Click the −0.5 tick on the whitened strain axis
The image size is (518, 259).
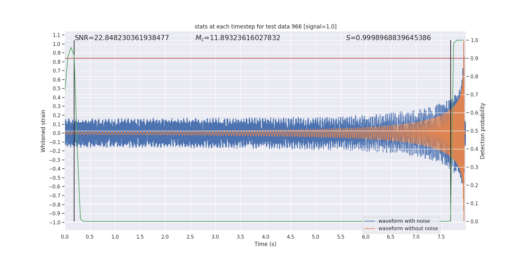click(x=55, y=178)
